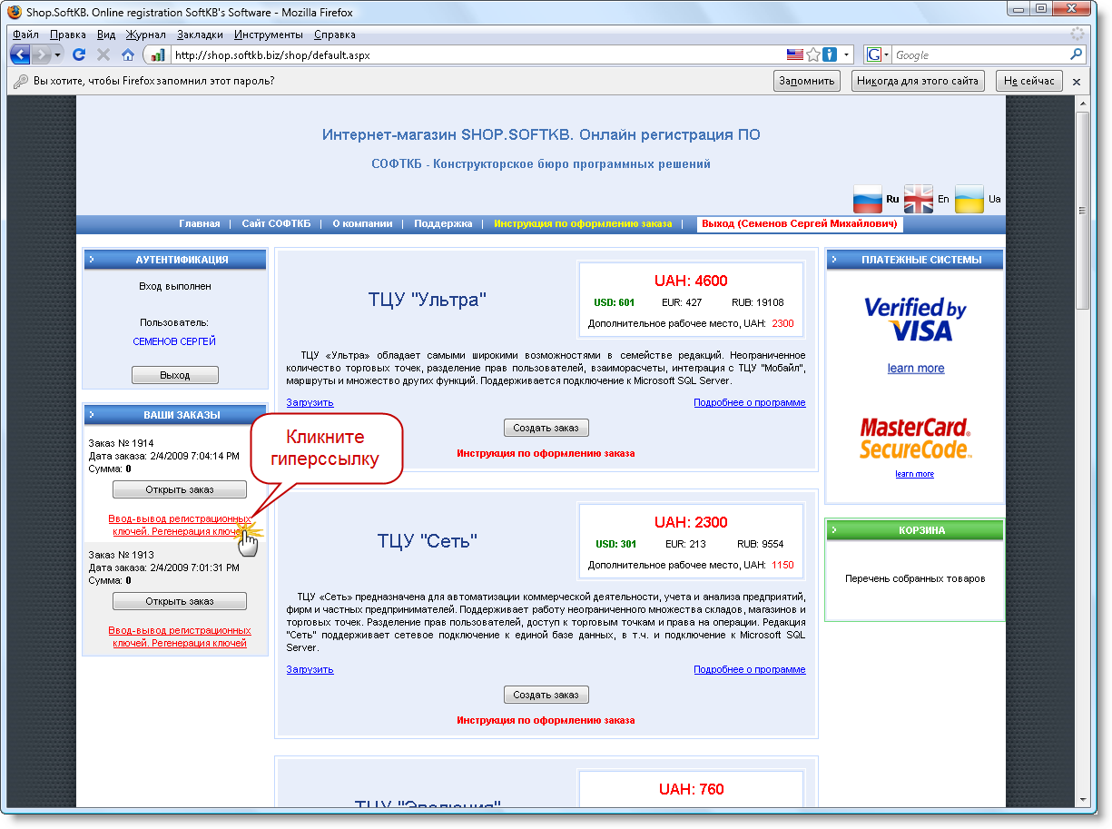Image resolution: width=1112 pixels, height=829 pixels.
Task: Open the Вид menu
Action: click(106, 35)
